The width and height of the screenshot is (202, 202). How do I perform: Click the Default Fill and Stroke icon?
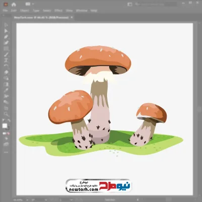tap(4, 120)
